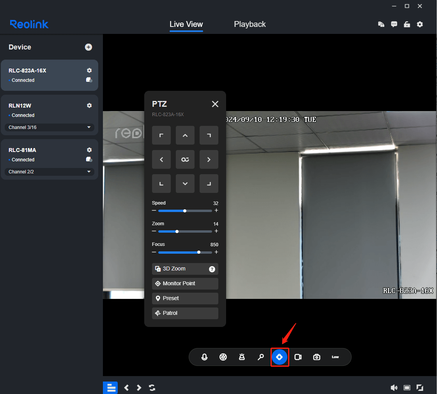Click the Focus value 850
This screenshot has width=437, height=394.
[214, 245]
